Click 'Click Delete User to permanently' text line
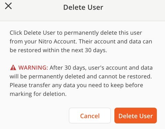This screenshot has width=165, height=129. point(54,33)
